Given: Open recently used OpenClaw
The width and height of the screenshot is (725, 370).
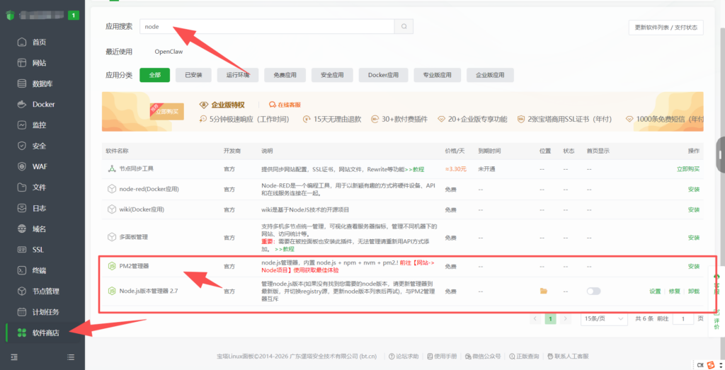Looking at the screenshot, I should tap(169, 52).
